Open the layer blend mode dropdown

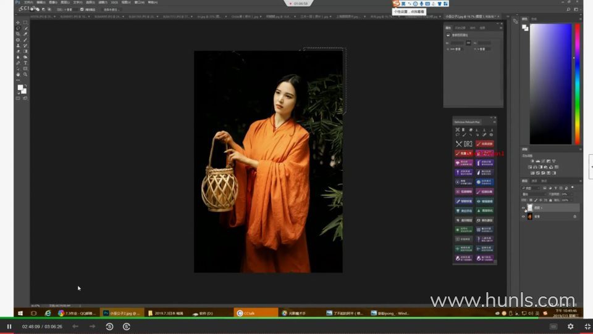pos(532,193)
